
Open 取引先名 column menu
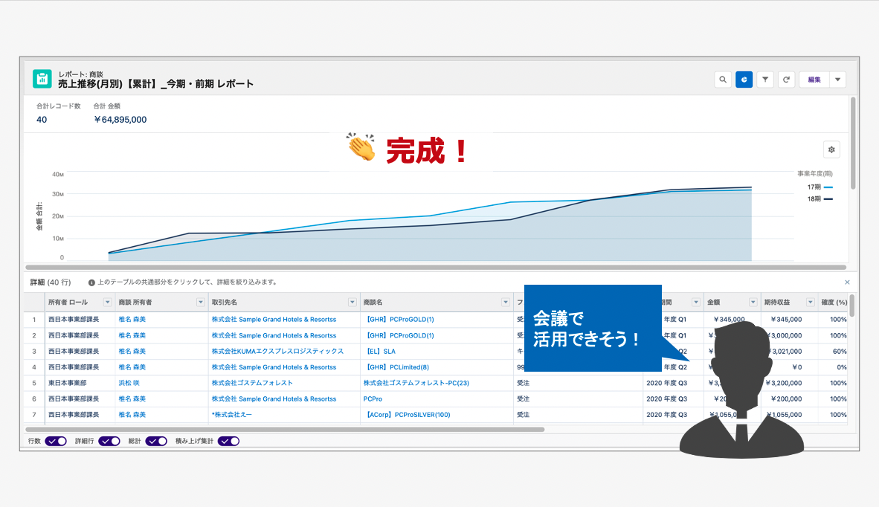pos(352,303)
